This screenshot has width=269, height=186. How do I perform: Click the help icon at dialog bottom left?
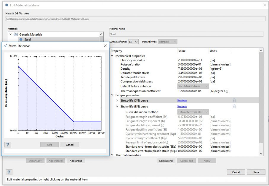coord(9,172)
